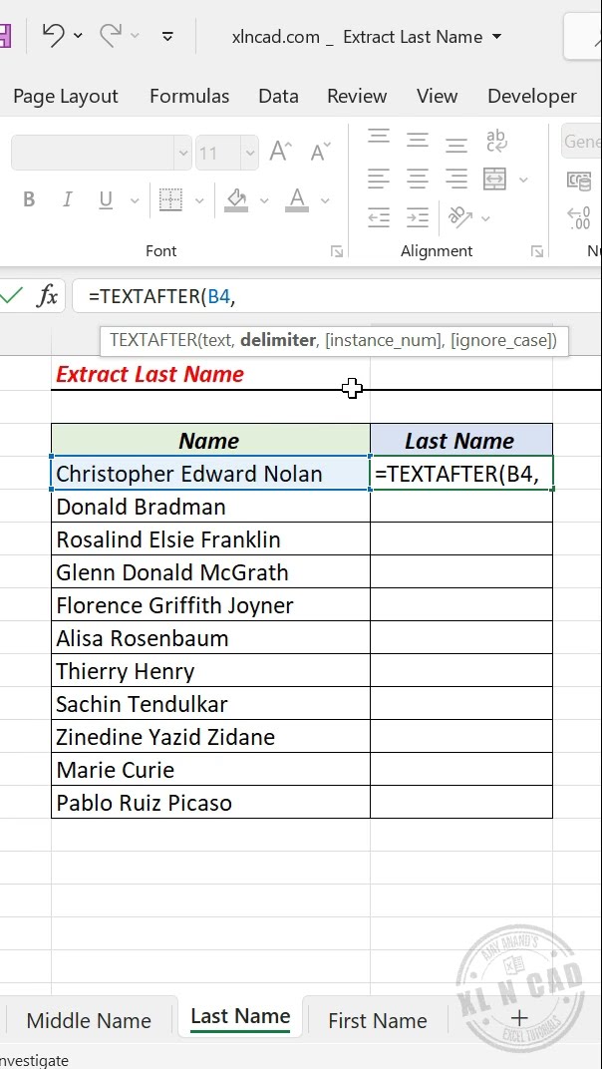602x1069 pixels.
Task: Toggle Wrap Text
Action: (x=495, y=140)
